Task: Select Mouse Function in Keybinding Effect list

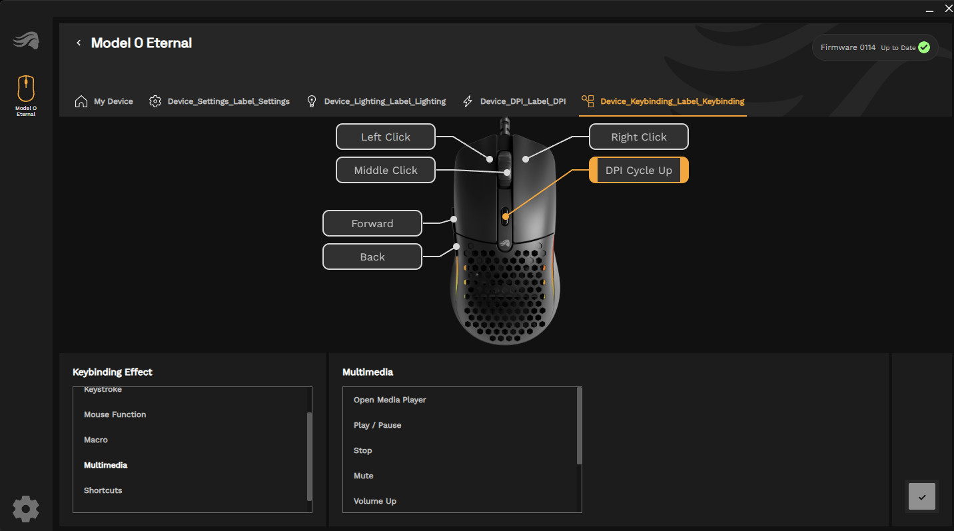Action: click(x=115, y=414)
